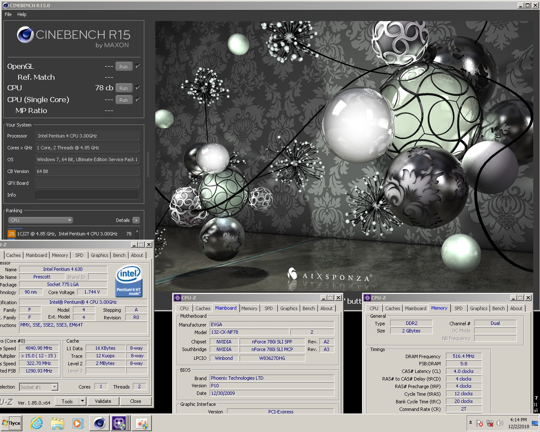Open Windows Explorer folder icon in taskbar

[x=57, y=423]
